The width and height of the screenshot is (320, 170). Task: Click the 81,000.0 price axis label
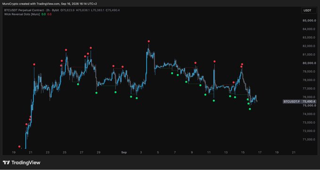click(309, 55)
